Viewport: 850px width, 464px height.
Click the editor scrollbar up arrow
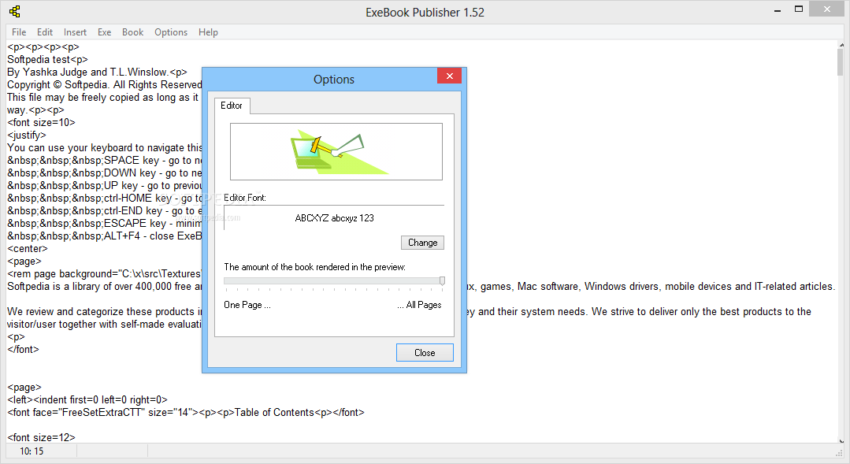[x=841, y=45]
